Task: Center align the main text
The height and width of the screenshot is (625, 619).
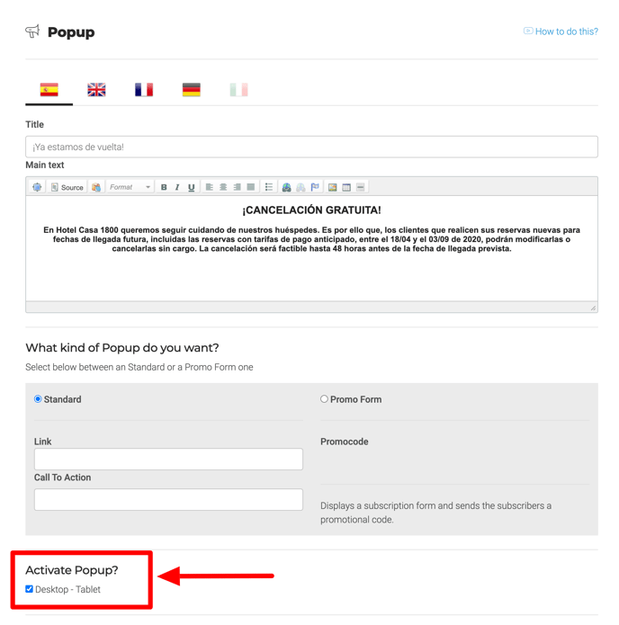Action: 223,187
